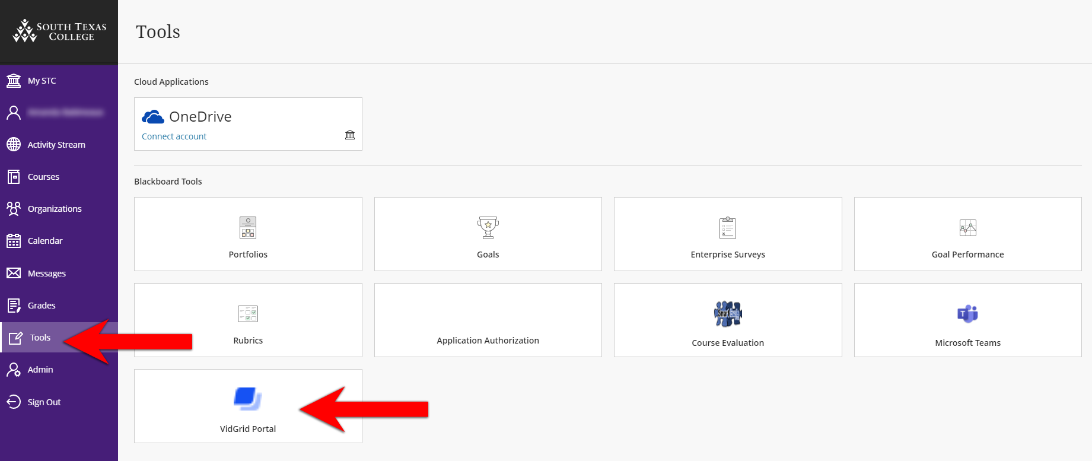Open the Goals tool label
Screen dimensions: 1092x461
[x=488, y=255]
